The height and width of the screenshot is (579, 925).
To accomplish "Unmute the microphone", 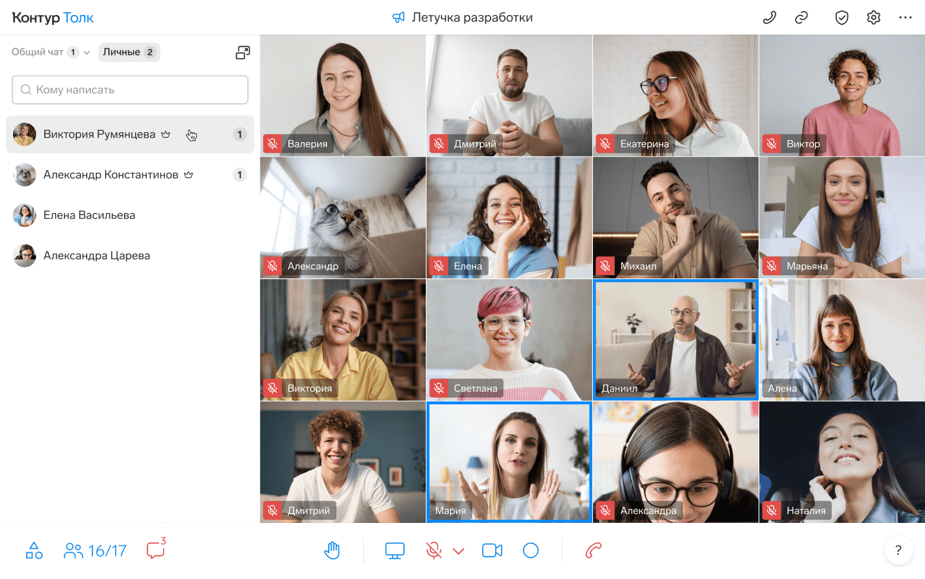I will pos(434,551).
